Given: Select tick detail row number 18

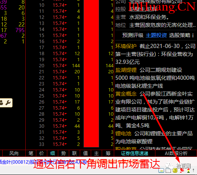Looking at the screenshot, I should coord(42,54).
